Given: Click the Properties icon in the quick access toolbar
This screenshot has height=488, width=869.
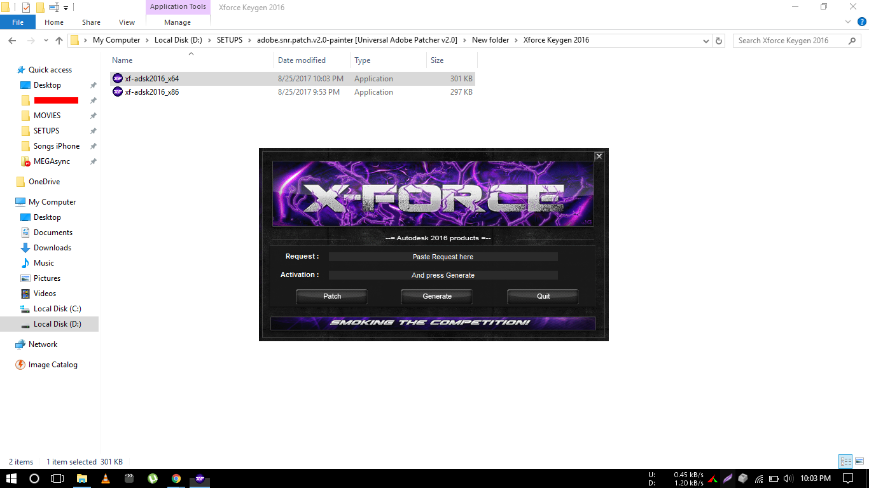Looking at the screenshot, I should pos(26,8).
